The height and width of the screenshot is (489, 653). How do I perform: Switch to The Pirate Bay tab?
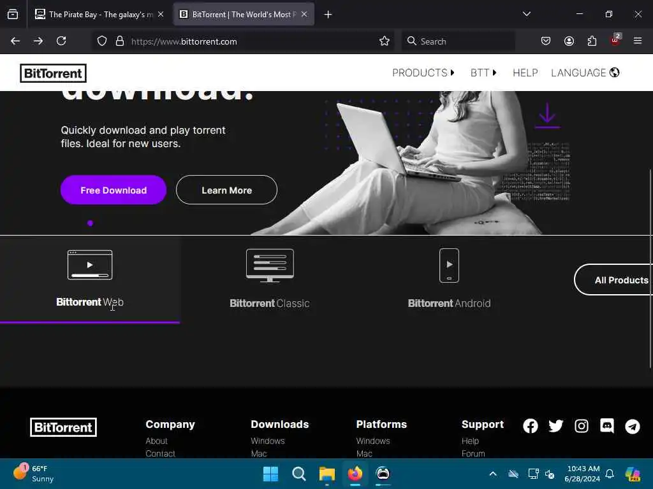[x=99, y=15]
